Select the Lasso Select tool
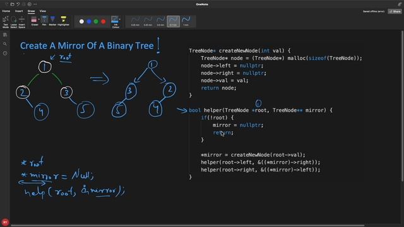Image resolution: width=404 pixels, height=227 pixels. tap(14, 22)
